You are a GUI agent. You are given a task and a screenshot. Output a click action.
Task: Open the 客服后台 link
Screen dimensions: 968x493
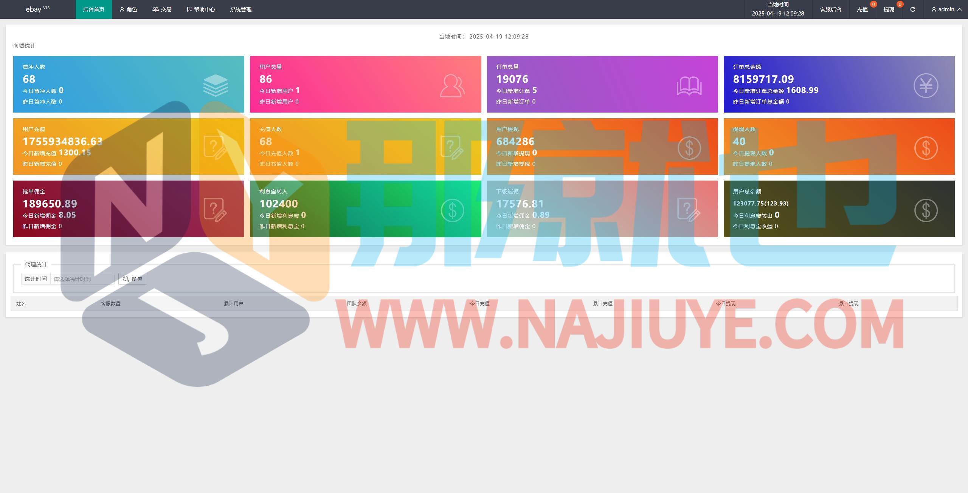click(x=830, y=9)
